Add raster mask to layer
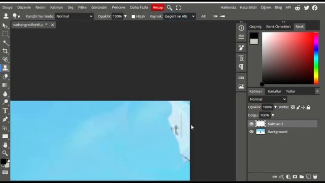The width and height of the screenshot is (325, 183). tap(295, 177)
